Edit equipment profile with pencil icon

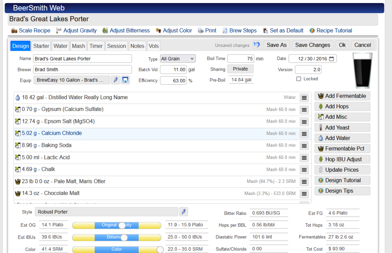pyautogui.click(x=116, y=80)
